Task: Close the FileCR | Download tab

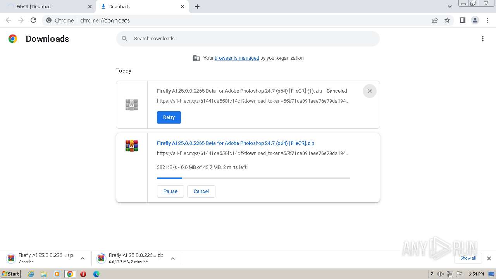Action: 90,7
